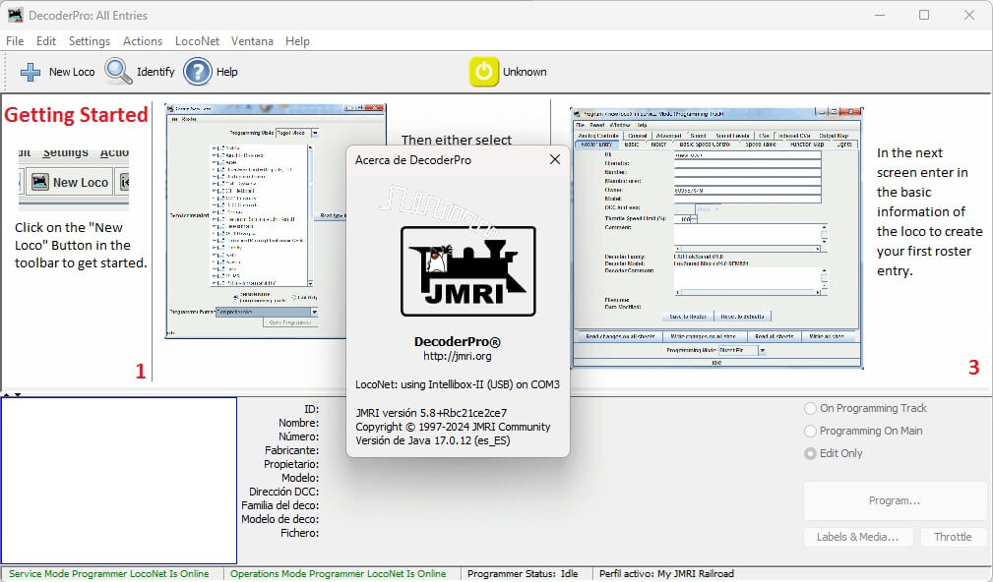Open the Help menu

pyautogui.click(x=297, y=41)
